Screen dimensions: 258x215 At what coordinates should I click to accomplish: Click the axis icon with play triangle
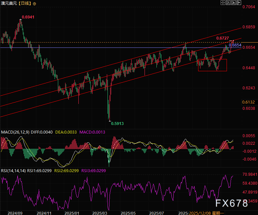tap(233, 3)
